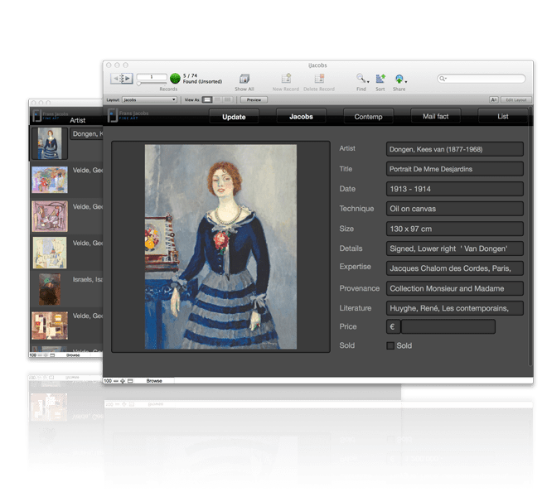Go to next record arrow

pyautogui.click(x=128, y=78)
